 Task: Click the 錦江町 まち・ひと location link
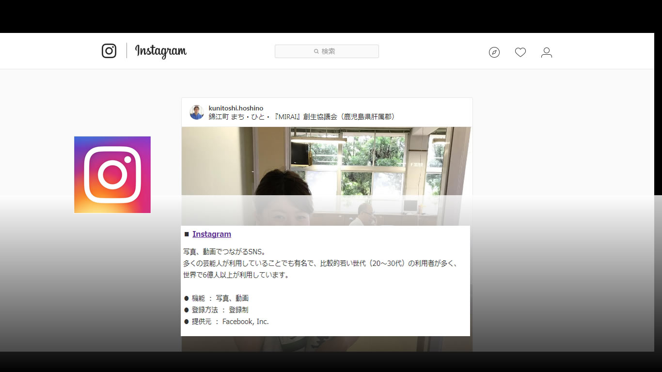pos(303,117)
